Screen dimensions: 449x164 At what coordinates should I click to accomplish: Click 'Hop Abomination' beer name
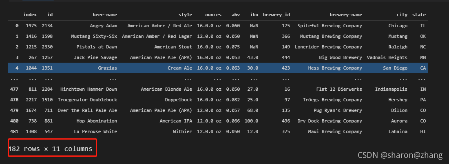97,121
